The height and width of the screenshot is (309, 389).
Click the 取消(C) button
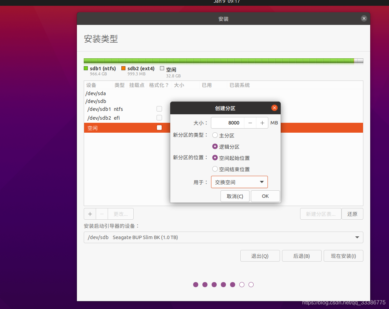235,196
